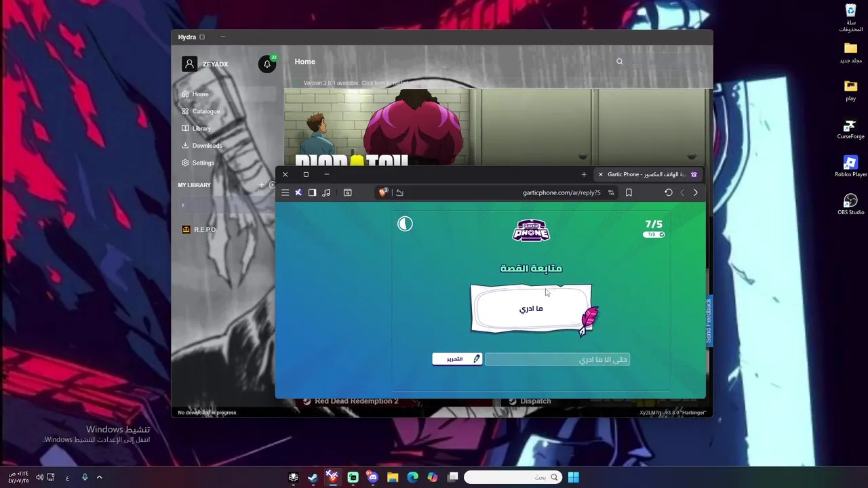Open the ZEYADX profile avatar in Hydra

click(189, 64)
